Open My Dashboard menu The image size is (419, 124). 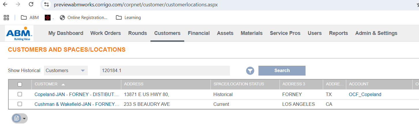(x=66, y=33)
